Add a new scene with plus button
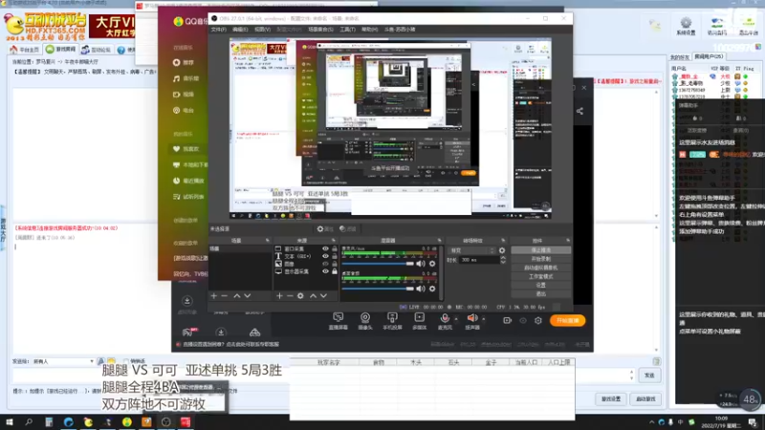The height and width of the screenshot is (430, 765). click(213, 296)
